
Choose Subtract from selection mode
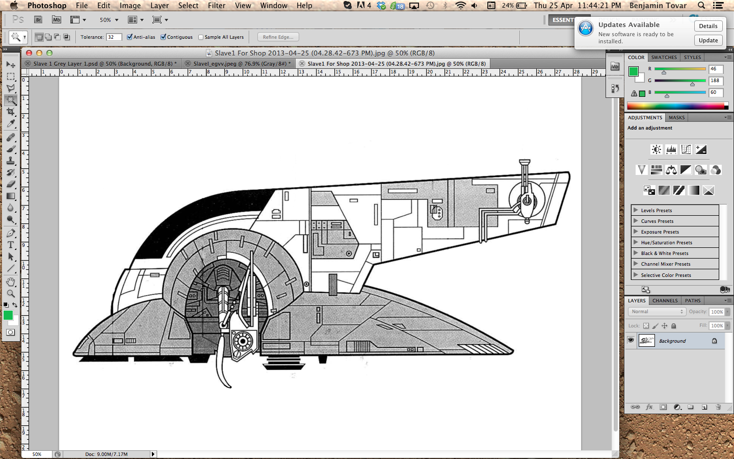(x=57, y=37)
